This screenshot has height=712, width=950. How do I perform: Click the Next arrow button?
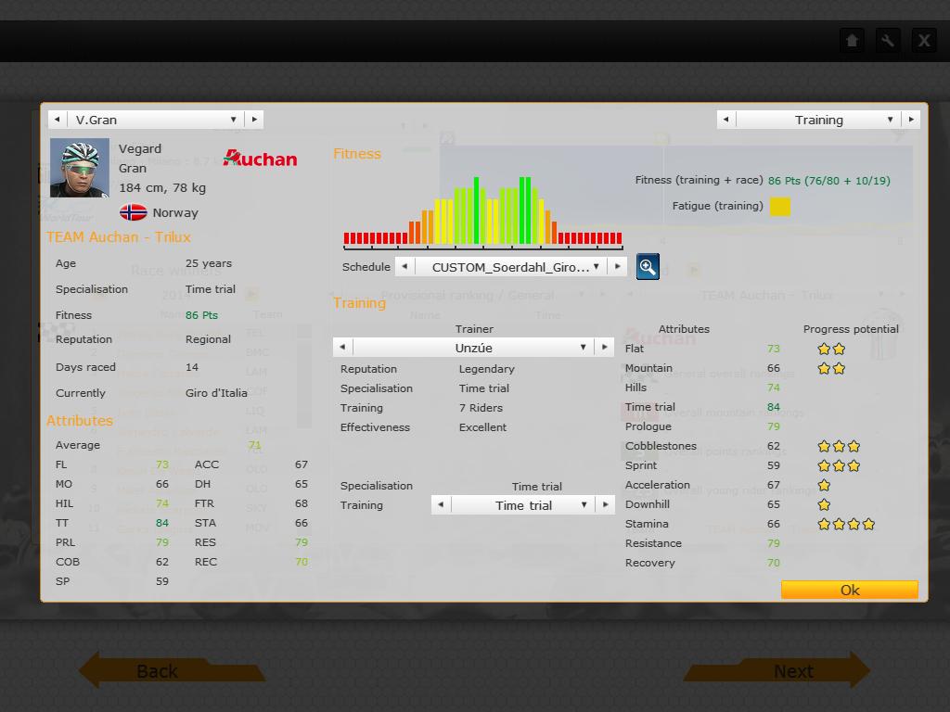point(792,670)
